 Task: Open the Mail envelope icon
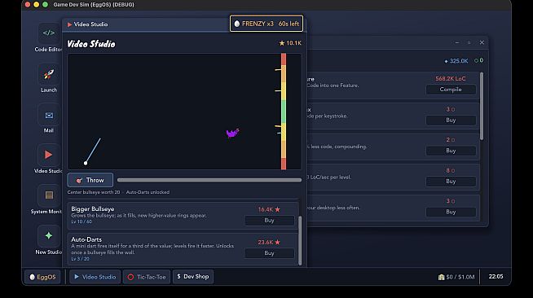coord(49,115)
